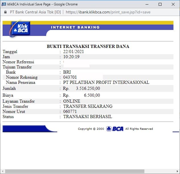Click the Nomor Urut label
Image resolution: width=180 pixels, height=174 pixels.
coord(14,112)
